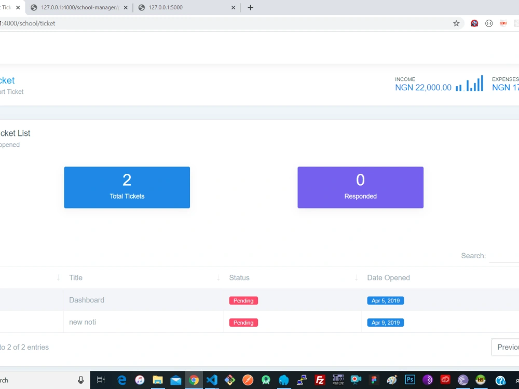The width and height of the screenshot is (519, 389).
Task: Select the Responded purple card
Action: [x=360, y=187]
